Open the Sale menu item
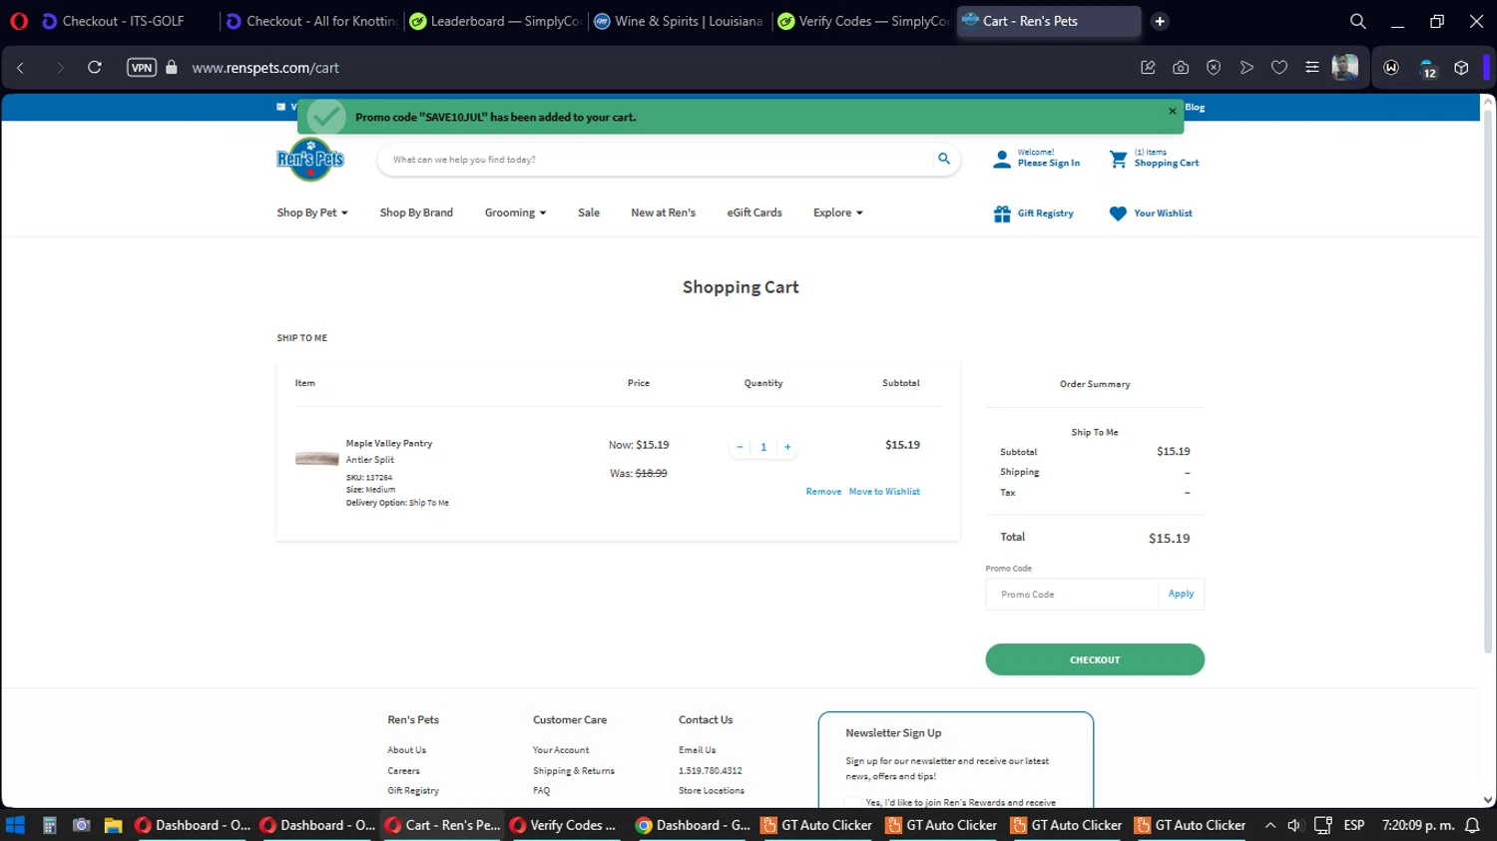 coord(589,212)
